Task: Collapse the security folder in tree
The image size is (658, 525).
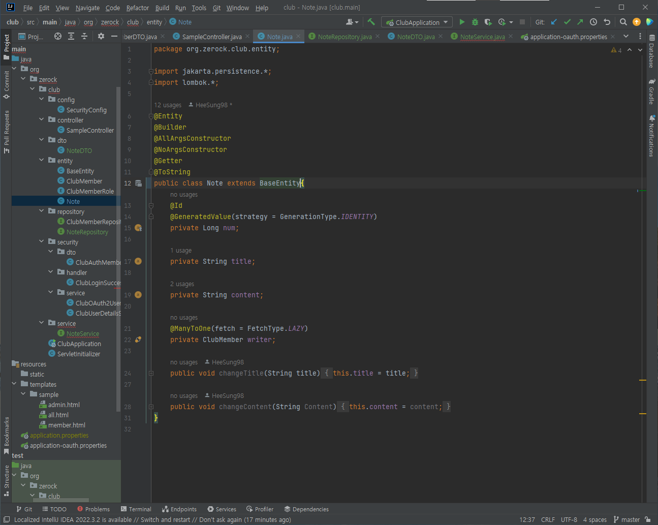Action: [42, 241]
